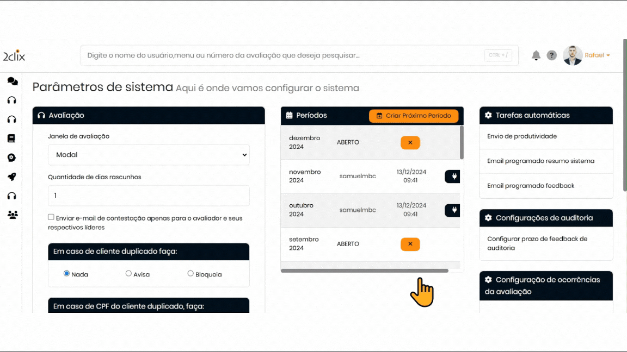Open Email programado feedback item
This screenshot has height=352, width=627.
click(x=531, y=186)
